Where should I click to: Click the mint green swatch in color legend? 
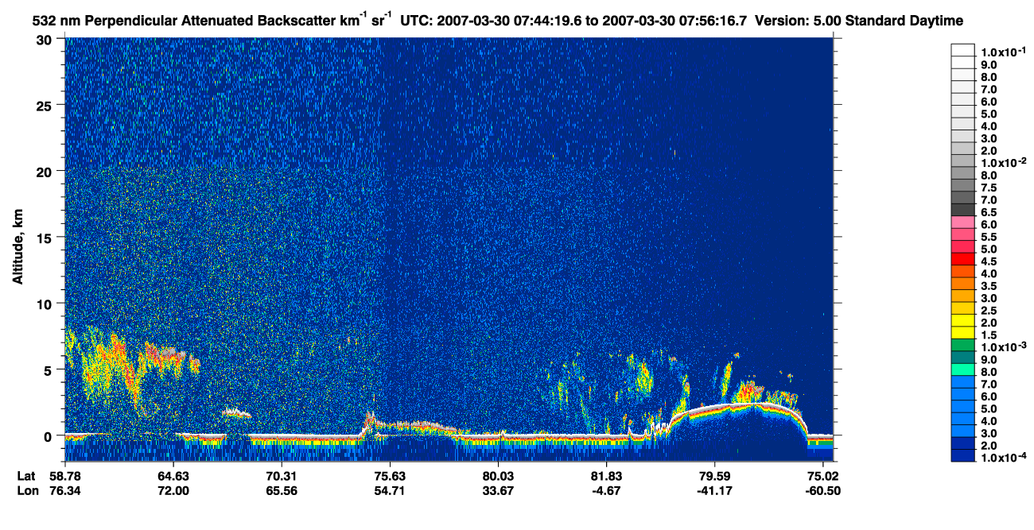click(962, 370)
